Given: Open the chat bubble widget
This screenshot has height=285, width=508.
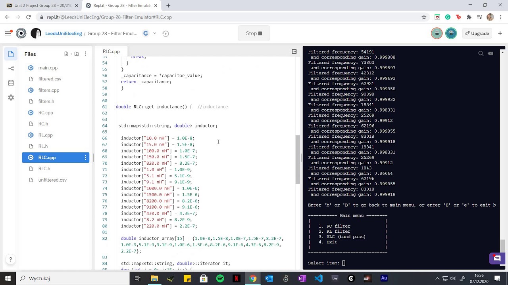Looking at the screenshot, I should click(x=497, y=258).
